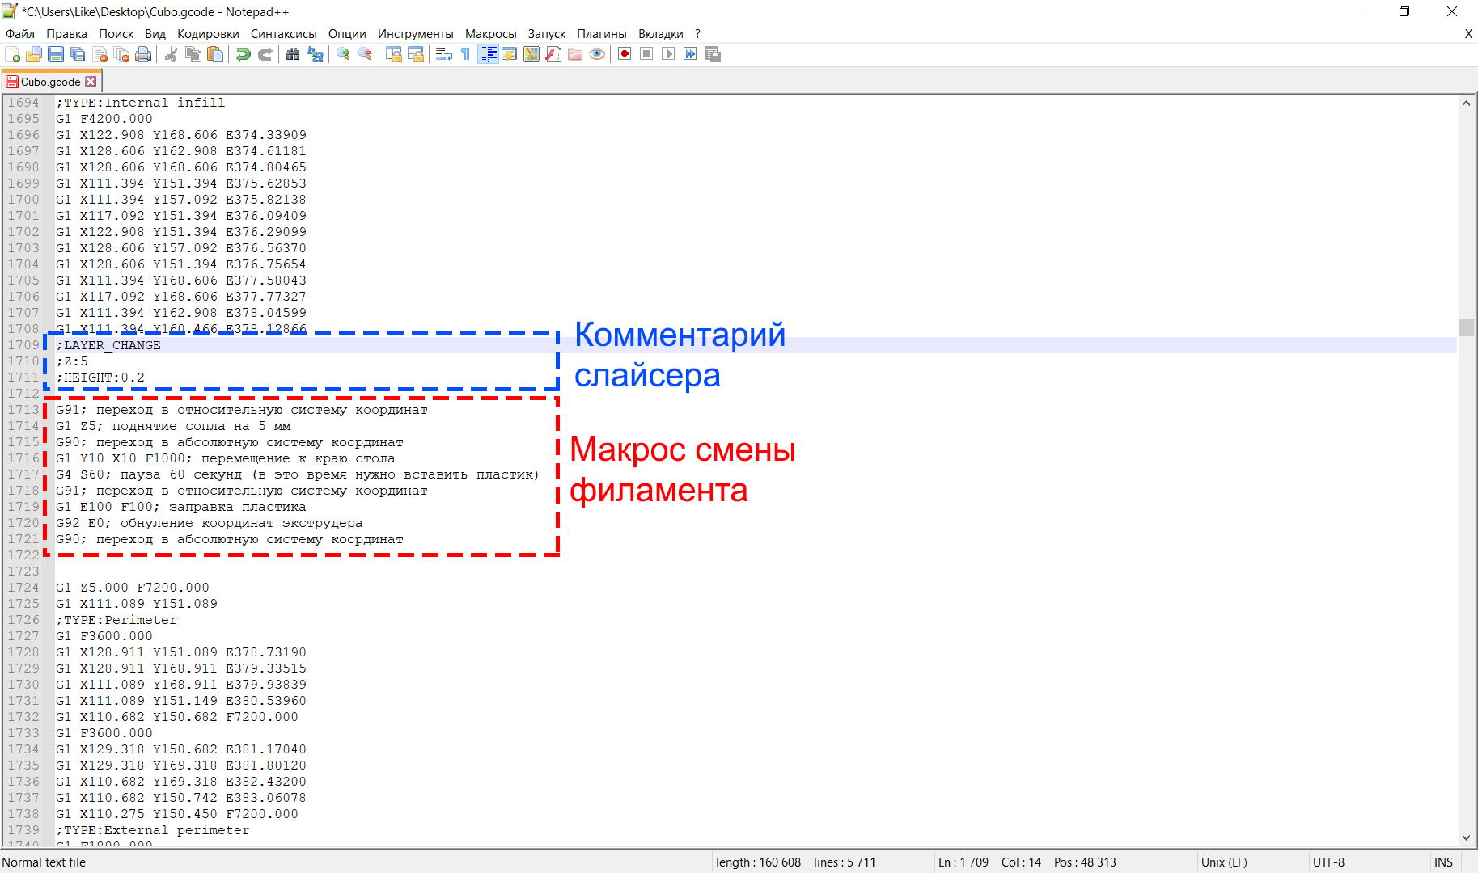This screenshot has height=873, width=1478.
Task: Open the Кодировки menu
Action: pyautogui.click(x=208, y=34)
